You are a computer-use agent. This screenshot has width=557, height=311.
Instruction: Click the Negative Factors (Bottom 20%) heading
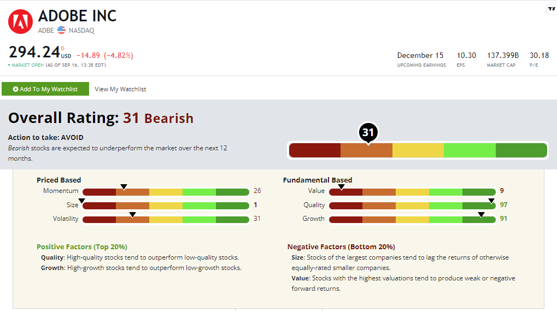point(341,247)
